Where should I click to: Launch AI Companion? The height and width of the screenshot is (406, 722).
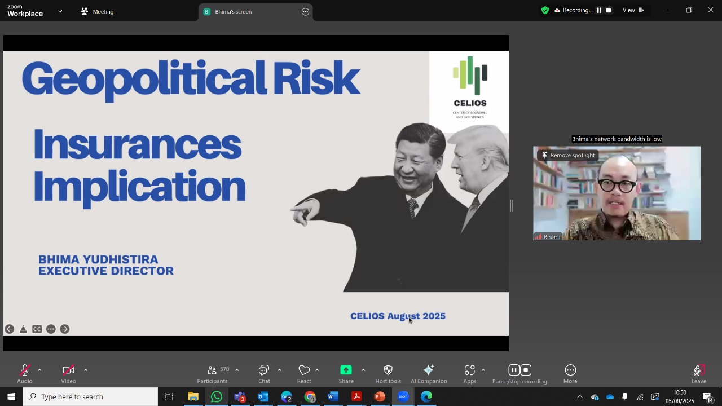[x=429, y=374]
